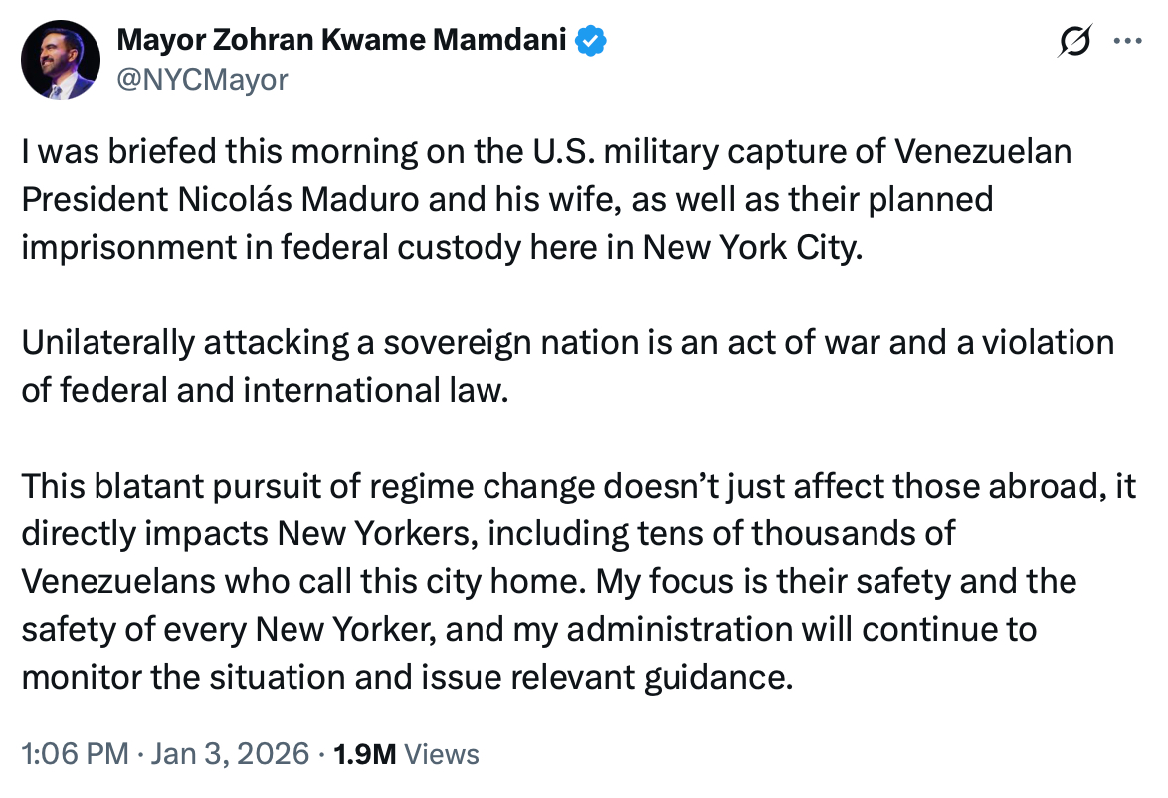Click the words 'New York City' in the post
The image size is (1168, 798).
click(x=746, y=247)
